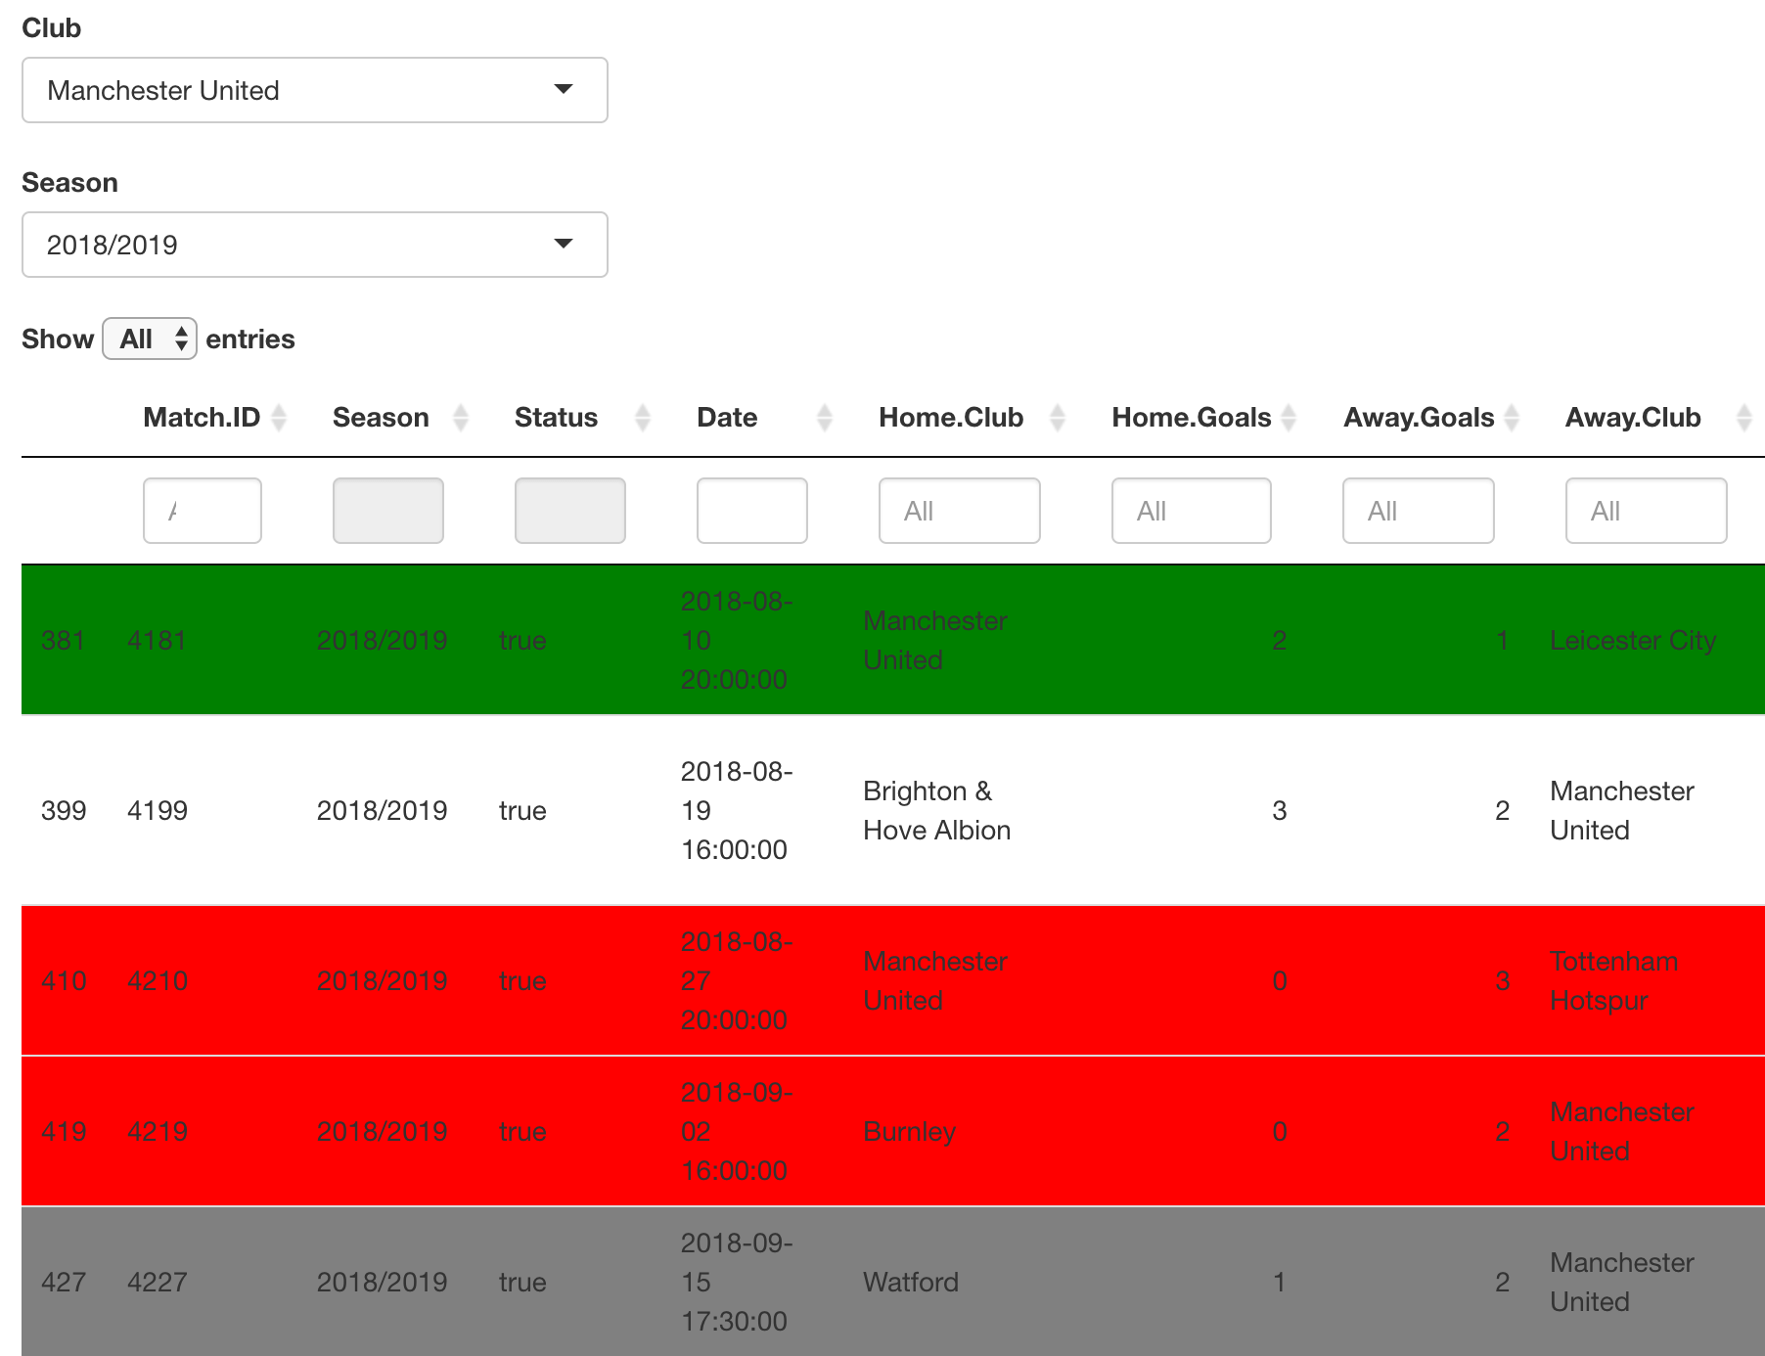Click the Home.Goals sort arrows icon
Screen dimensions: 1765x1356
point(1289,417)
